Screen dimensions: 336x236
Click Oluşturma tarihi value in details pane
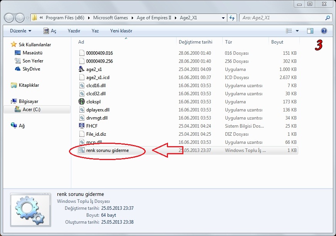pyautogui.click(x=117, y=222)
